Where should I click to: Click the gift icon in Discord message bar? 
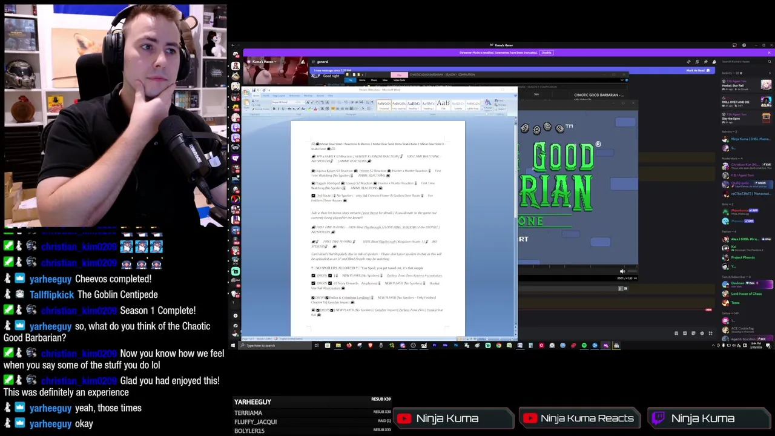pos(676,333)
